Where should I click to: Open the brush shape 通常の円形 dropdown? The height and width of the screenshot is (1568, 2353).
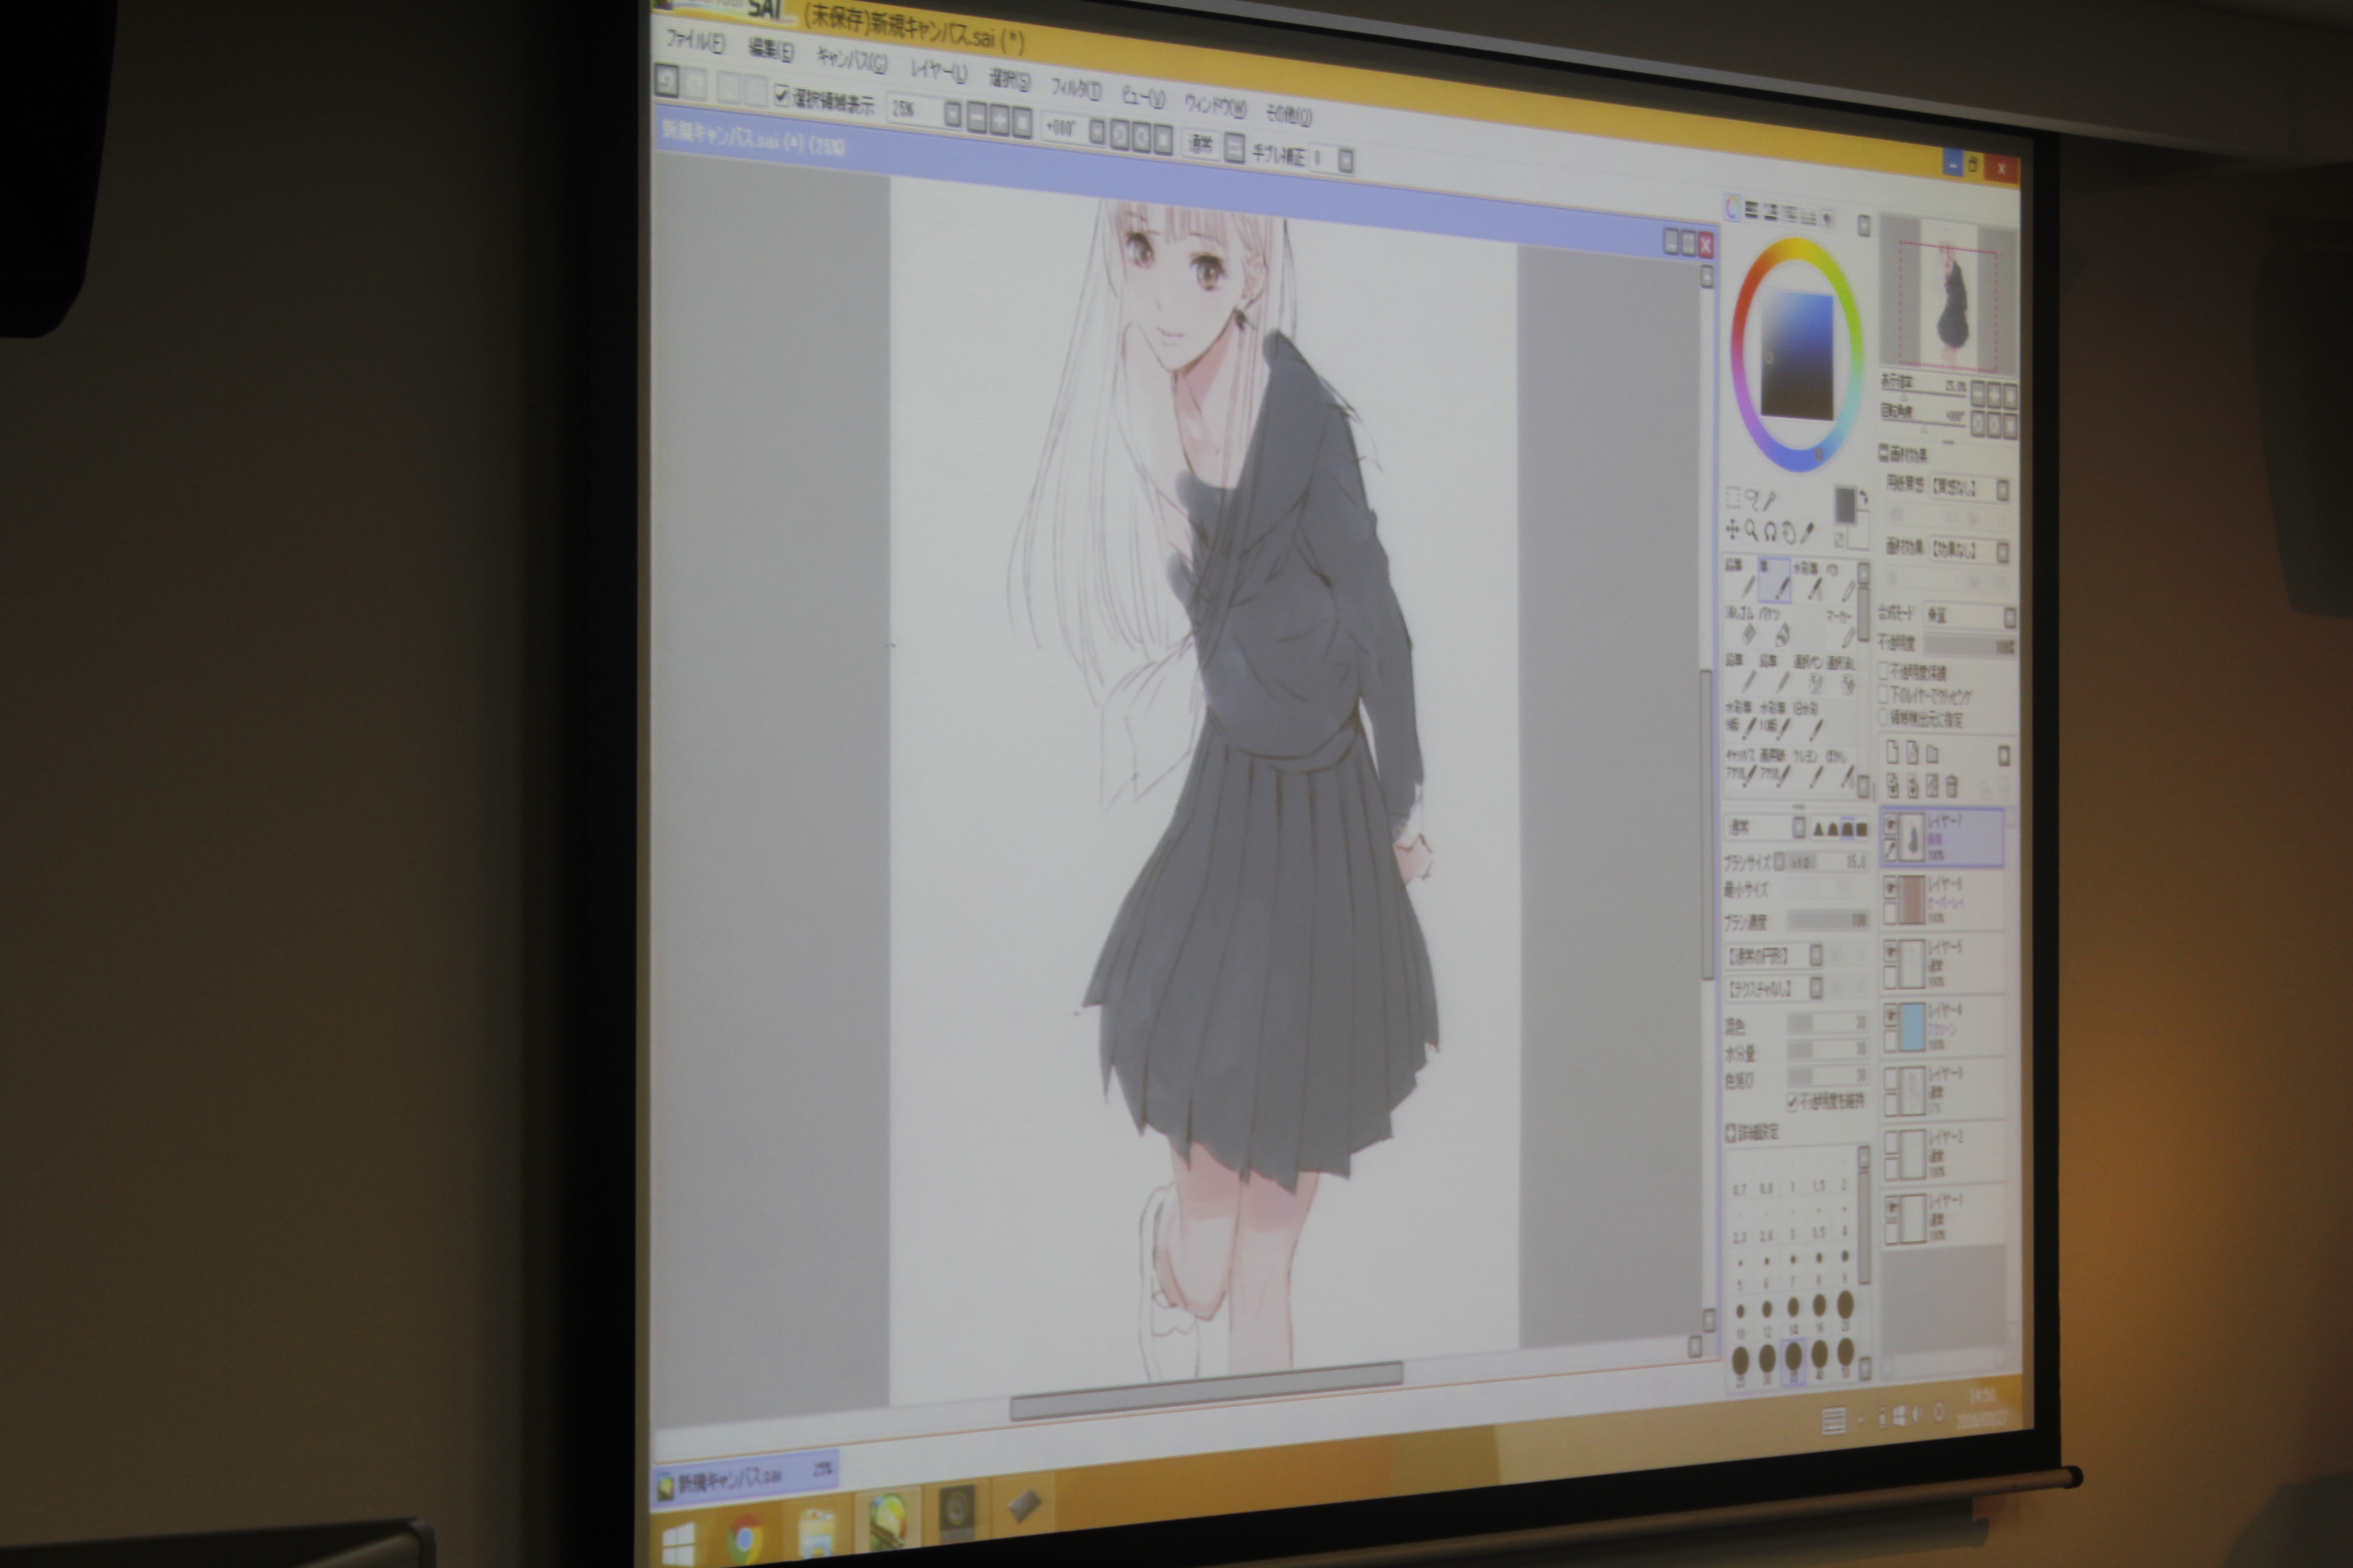tap(1816, 955)
